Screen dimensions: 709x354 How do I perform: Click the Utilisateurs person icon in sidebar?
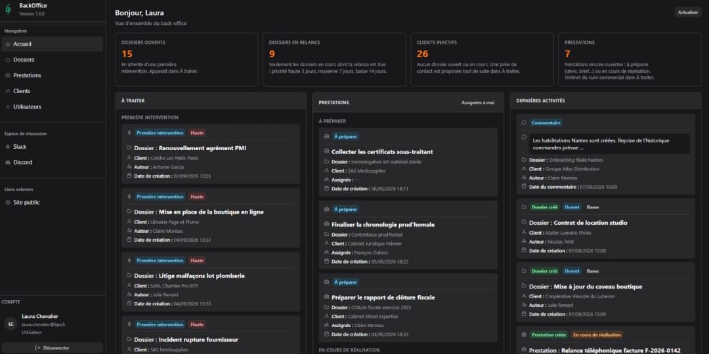tap(8, 107)
